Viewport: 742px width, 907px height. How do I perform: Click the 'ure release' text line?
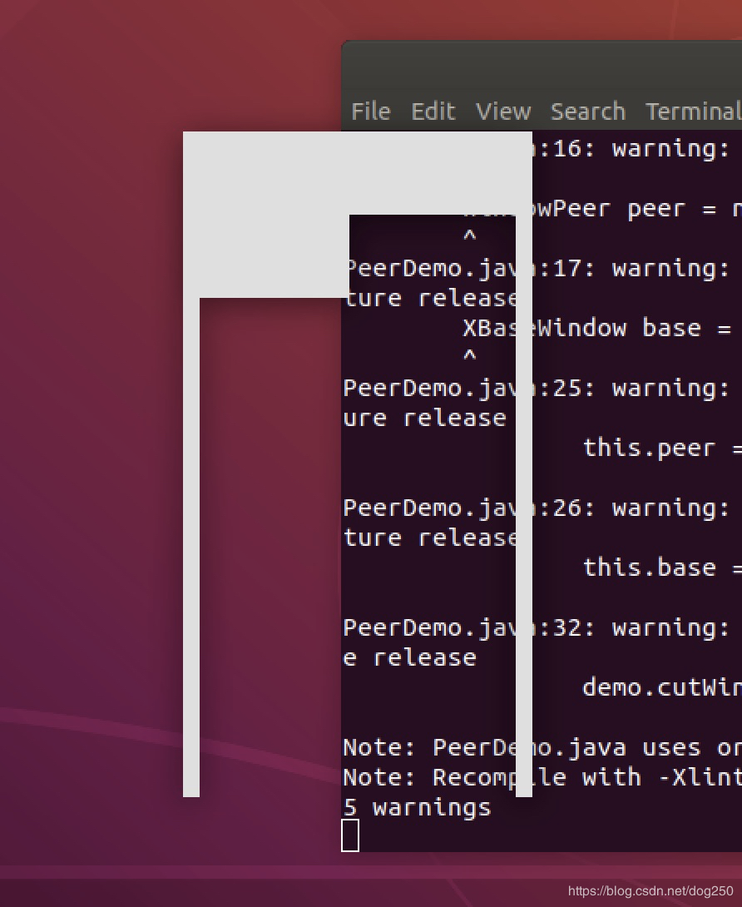click(424, 419)
